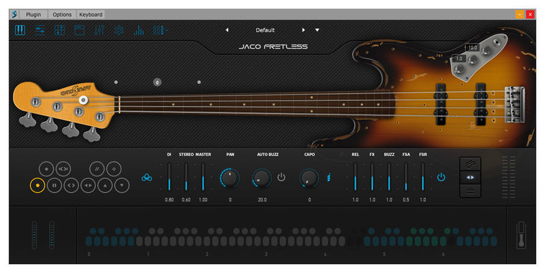The height and width of the screenshot is (273, 545).
Task: Open the vertical mixer faders icon
Action: [x=99, y=30]
